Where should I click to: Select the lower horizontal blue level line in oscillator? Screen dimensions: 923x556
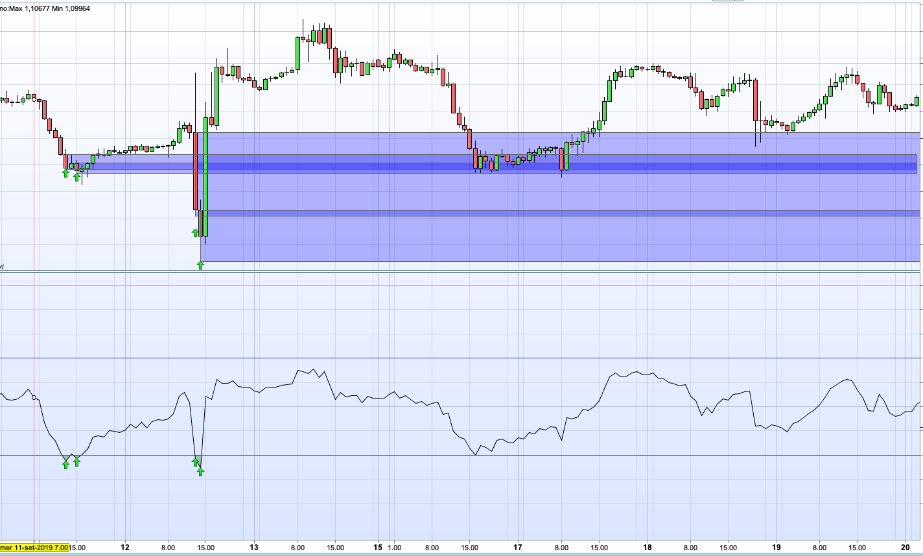[461, 456]
